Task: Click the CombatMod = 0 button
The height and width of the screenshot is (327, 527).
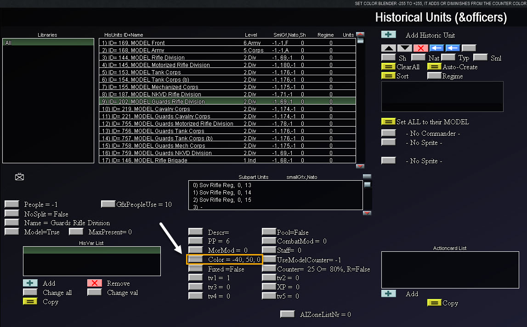Action: [x=269, y=241]
